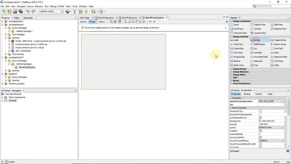The height and width of the screenshot is (164, 291).
Task: Expand JavaApplication1 project node
Action: [x=2, y=21]
